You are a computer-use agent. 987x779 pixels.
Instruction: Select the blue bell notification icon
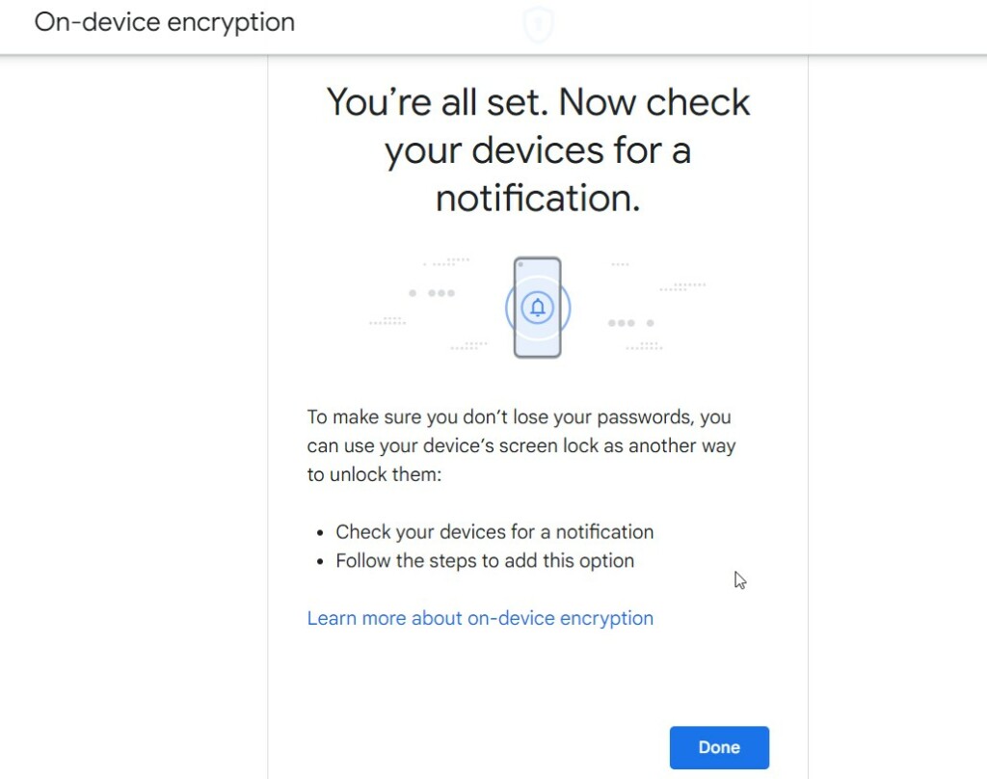tap(537, 307)
